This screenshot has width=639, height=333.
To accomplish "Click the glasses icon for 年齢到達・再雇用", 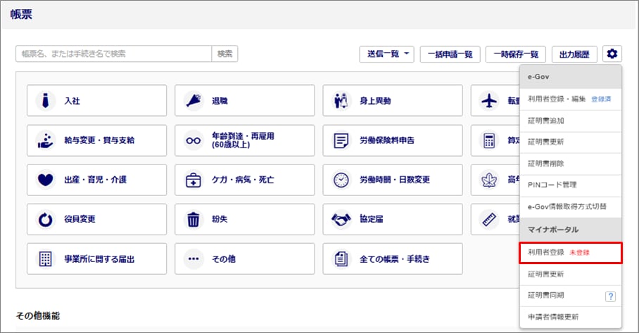I will [x=194, y=141].
